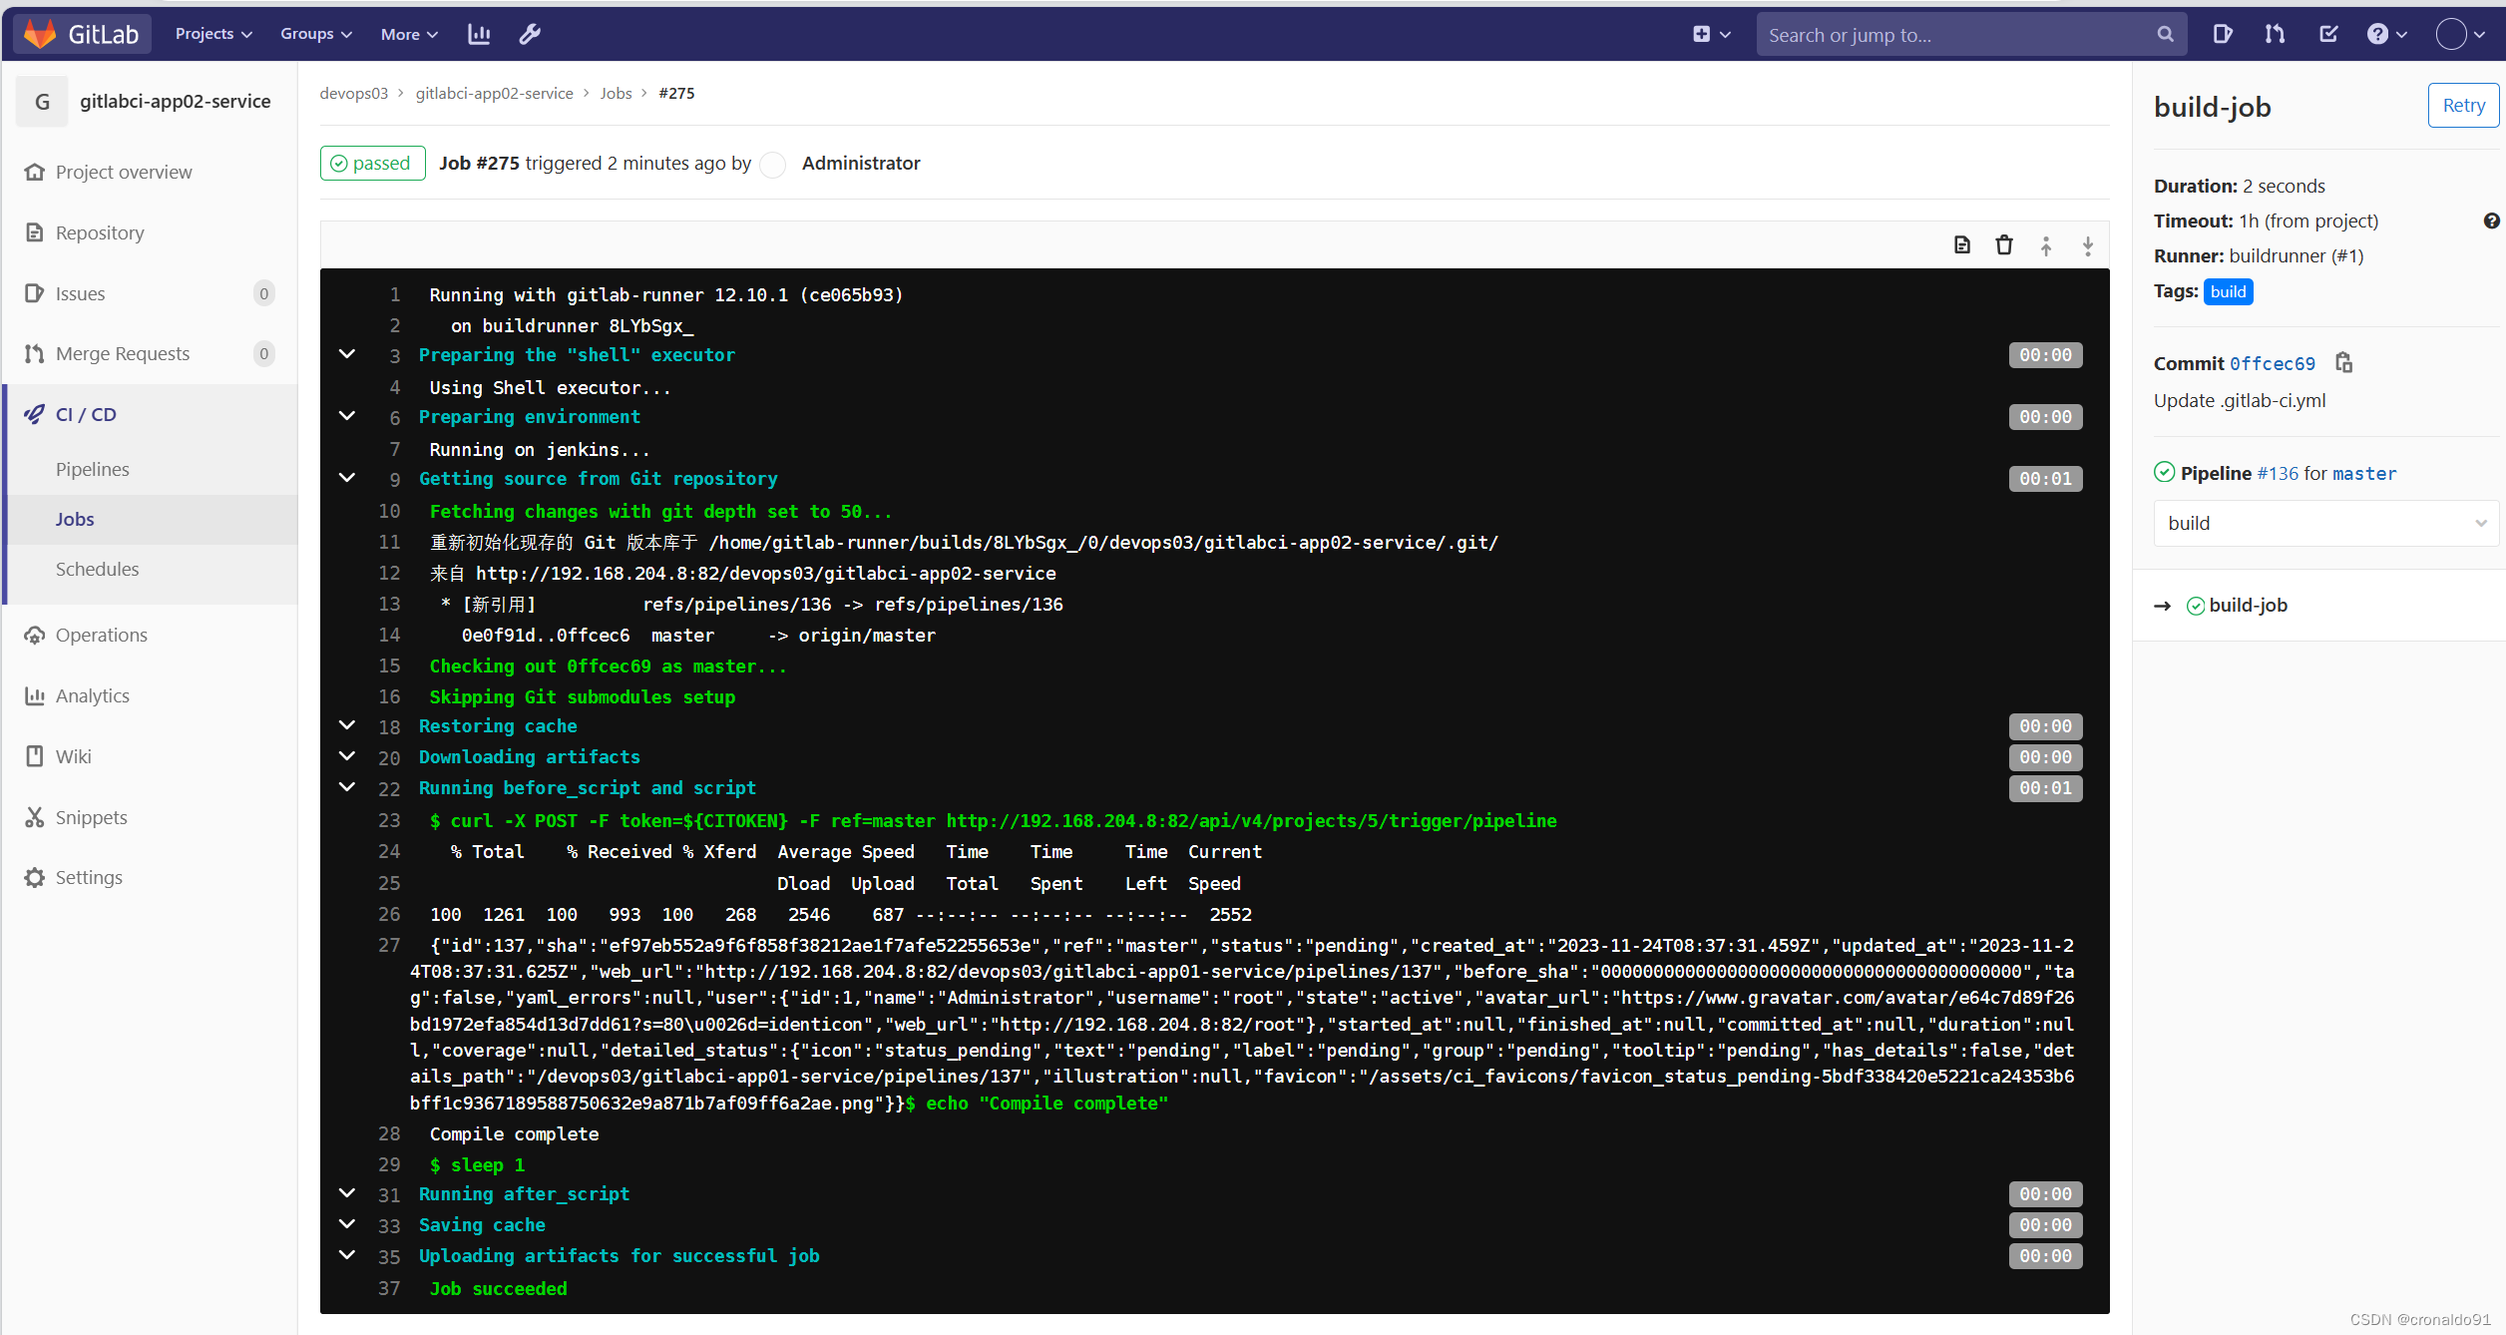The image size is (2506, 1335).
Task: Focus the Search or jump to field
Action: 1956,35
